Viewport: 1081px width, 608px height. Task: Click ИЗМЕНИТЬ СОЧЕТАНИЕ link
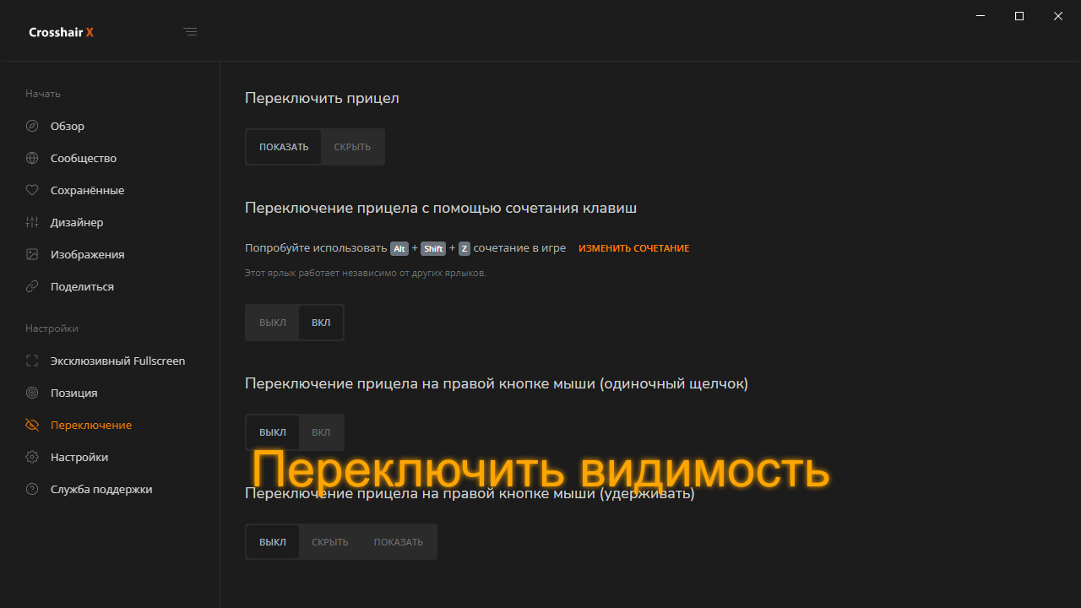633,248
